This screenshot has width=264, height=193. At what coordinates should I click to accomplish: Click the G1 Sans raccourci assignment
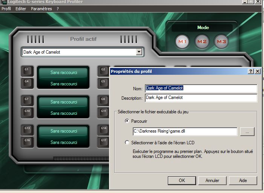(64, 73)
